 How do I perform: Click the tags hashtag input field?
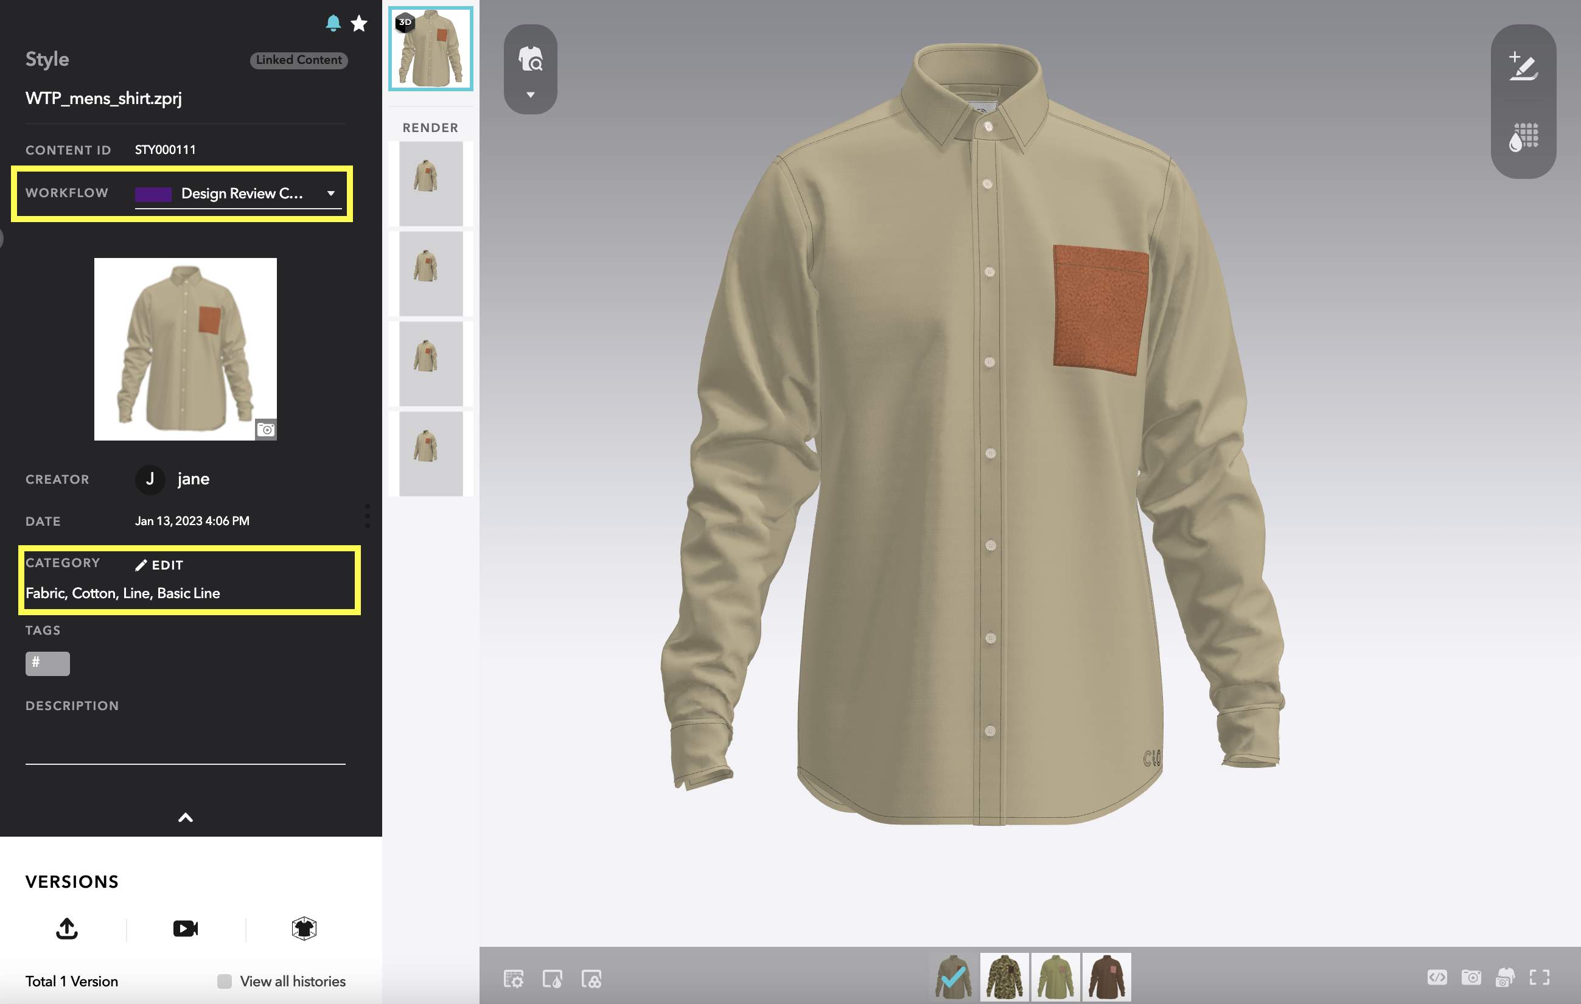click(x=48, y=663)
